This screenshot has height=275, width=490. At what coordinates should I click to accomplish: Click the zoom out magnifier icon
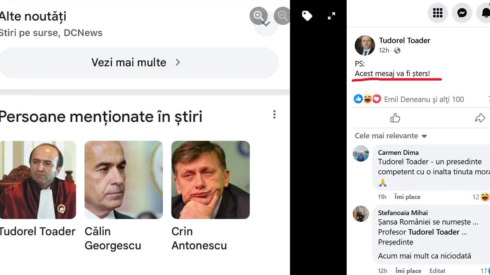pos(283,16)
